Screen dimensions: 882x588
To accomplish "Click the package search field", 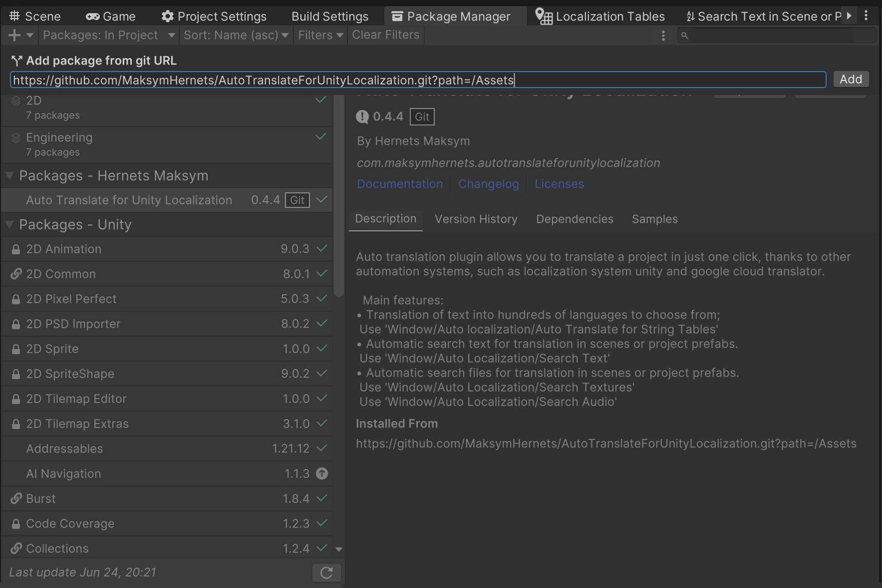I will tap(777, 35).
